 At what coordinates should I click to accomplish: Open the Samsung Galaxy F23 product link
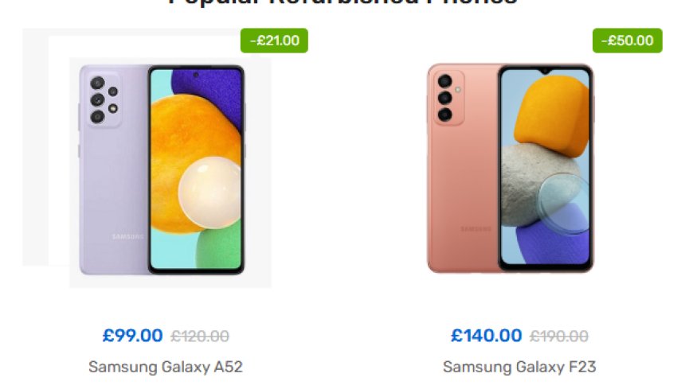tap(519, 367)
